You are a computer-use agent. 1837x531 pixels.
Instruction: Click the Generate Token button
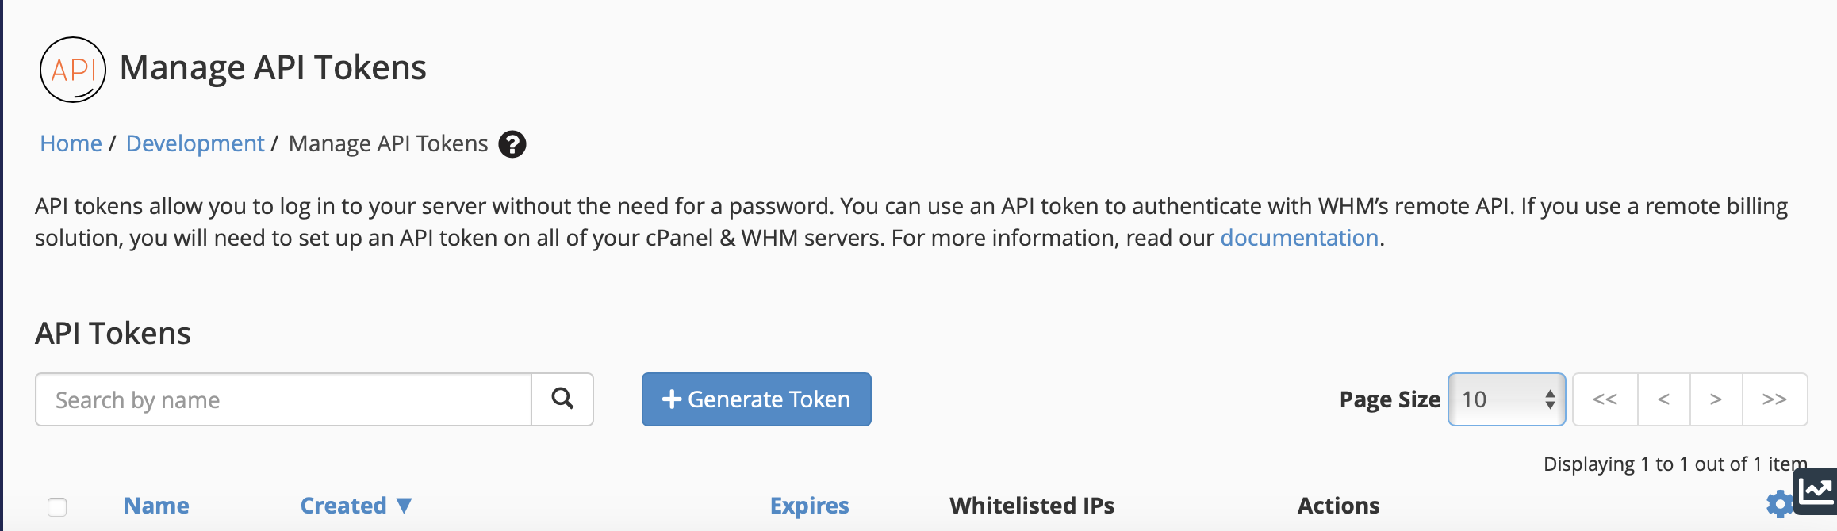[757, 399]
